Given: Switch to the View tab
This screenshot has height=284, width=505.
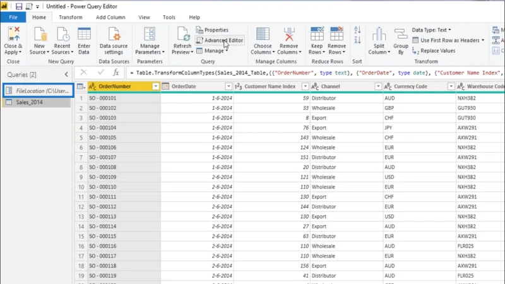Looking at the screenshot, I should (x=144, y=18).
